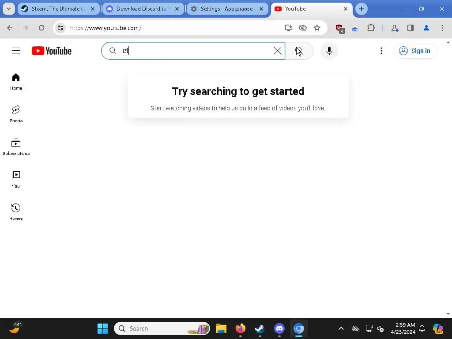Expand the tab search dropdown arrow

tap(9, 9)
